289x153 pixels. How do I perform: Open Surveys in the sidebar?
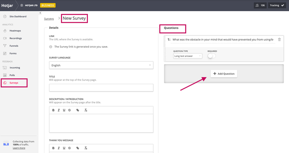[x=14, y=83]
